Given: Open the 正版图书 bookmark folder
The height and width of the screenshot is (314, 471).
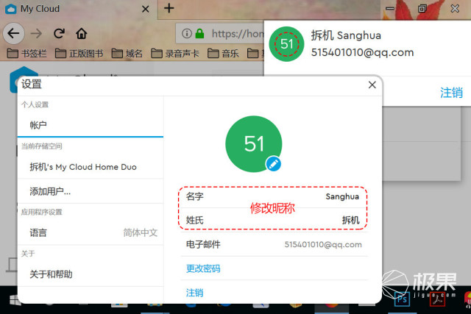Looking at the screenshot, I should (79, 54).
